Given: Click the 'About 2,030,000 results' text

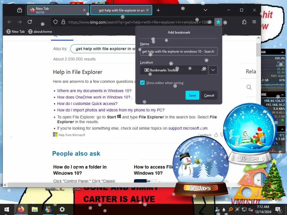Looking at the screenshot, I should 74,59.
